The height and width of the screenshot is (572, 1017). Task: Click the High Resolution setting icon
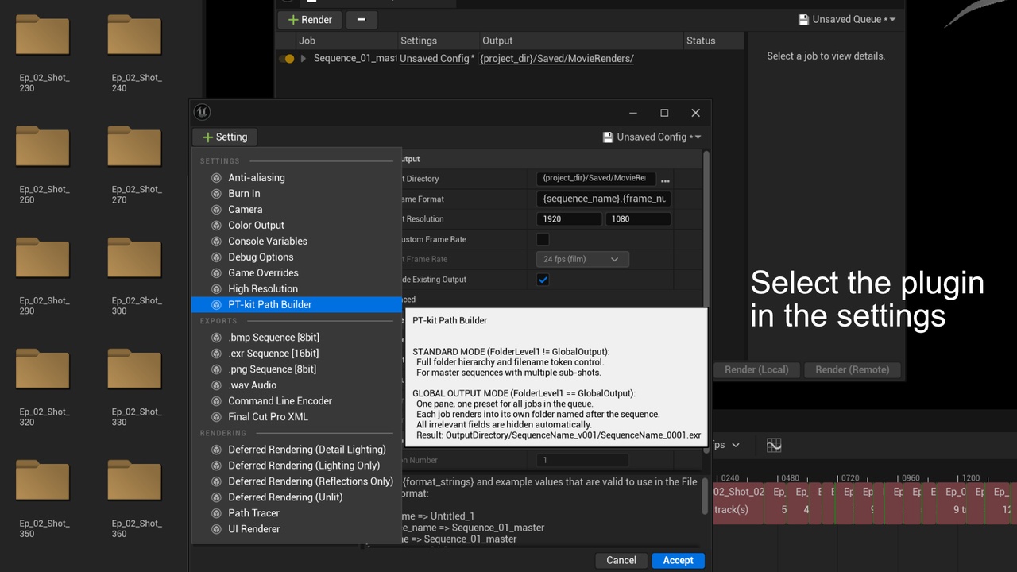click(216, 289)
